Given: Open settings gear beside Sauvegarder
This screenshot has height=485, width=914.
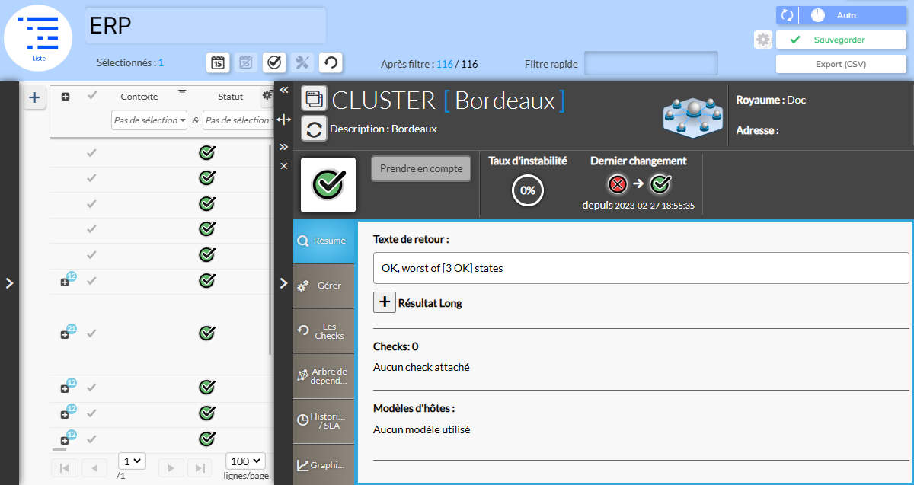Looking at the screenshot, I should pos(762,40).
